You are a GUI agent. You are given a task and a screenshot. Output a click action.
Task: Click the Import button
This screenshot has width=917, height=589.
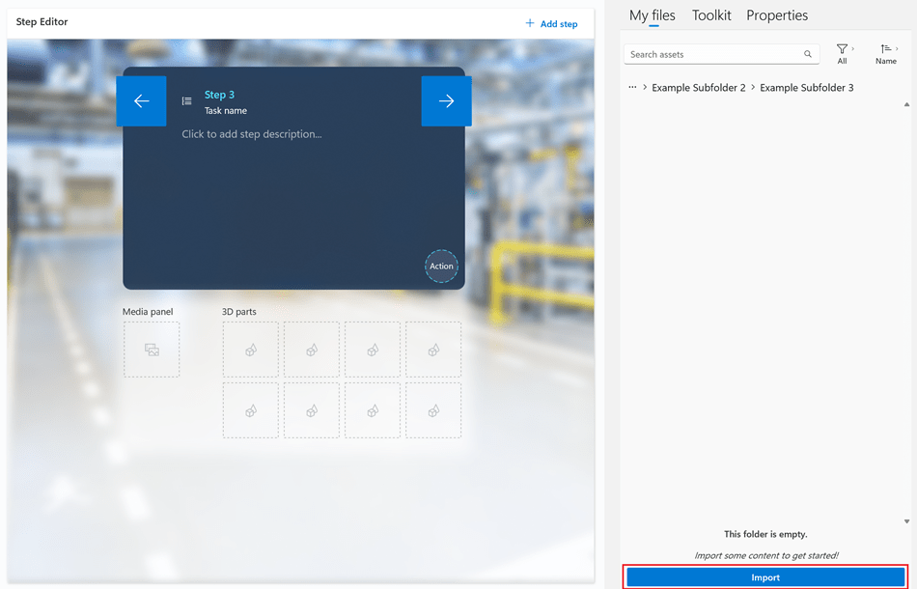click(765, 576)
